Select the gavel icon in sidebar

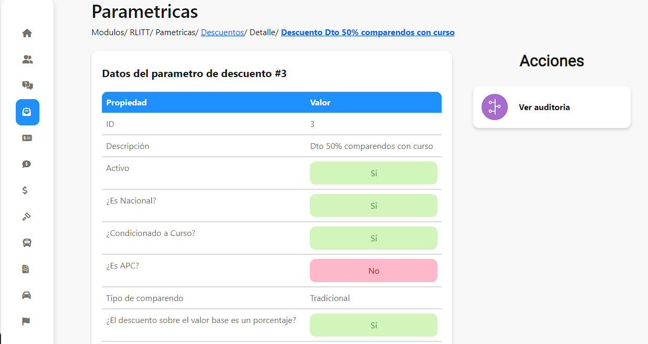[27, 217]
